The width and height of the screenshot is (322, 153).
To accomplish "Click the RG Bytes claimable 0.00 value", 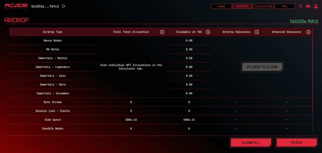I will tap(189, 49).
